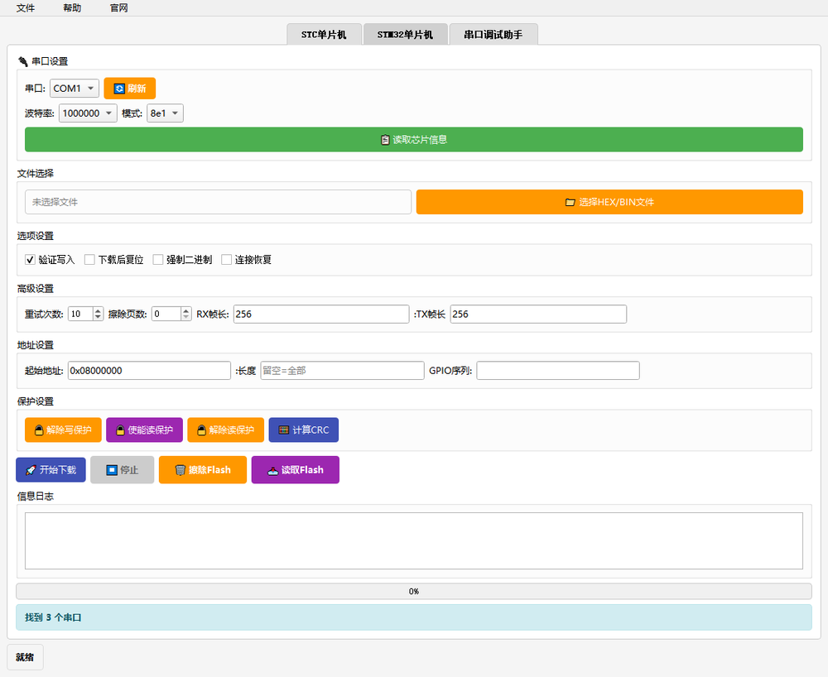
Task: Uncheck the 验证写入 checkbox
Action: click(x=31, y=260)
